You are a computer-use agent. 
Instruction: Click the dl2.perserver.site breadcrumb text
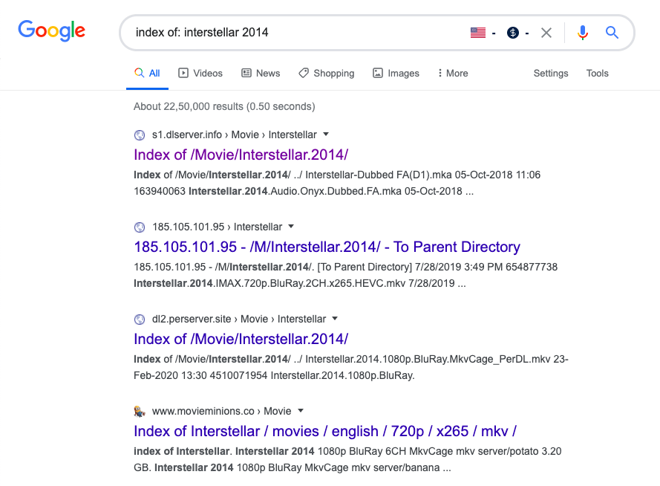pos(239,320)
